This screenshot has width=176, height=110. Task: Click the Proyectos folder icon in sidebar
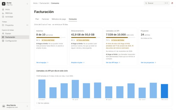point(3,25)
